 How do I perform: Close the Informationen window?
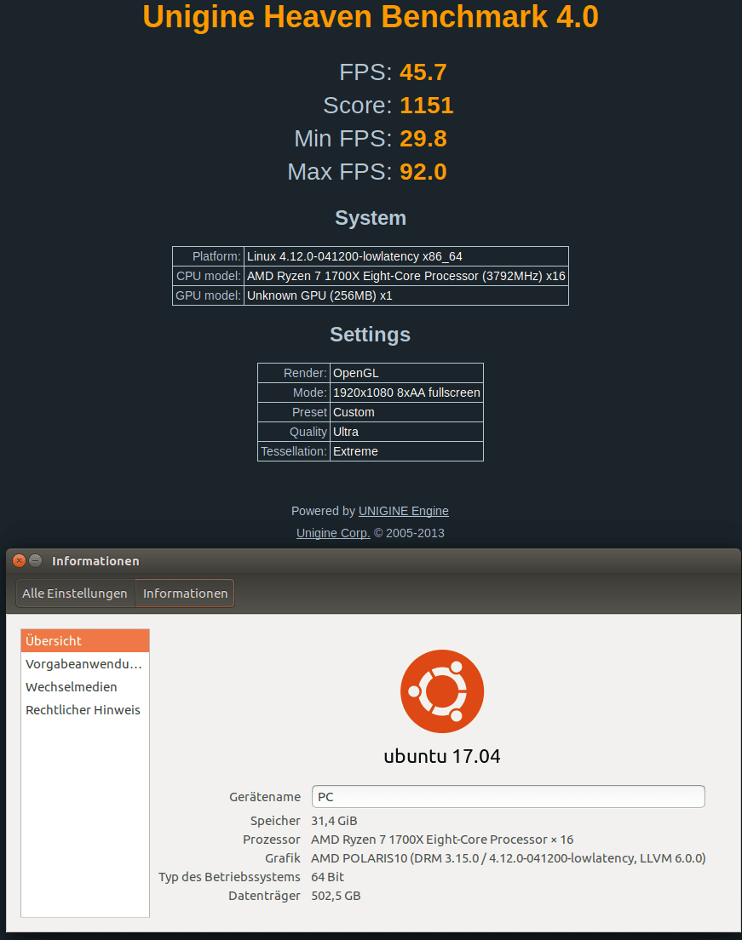[x=20, y=560]
